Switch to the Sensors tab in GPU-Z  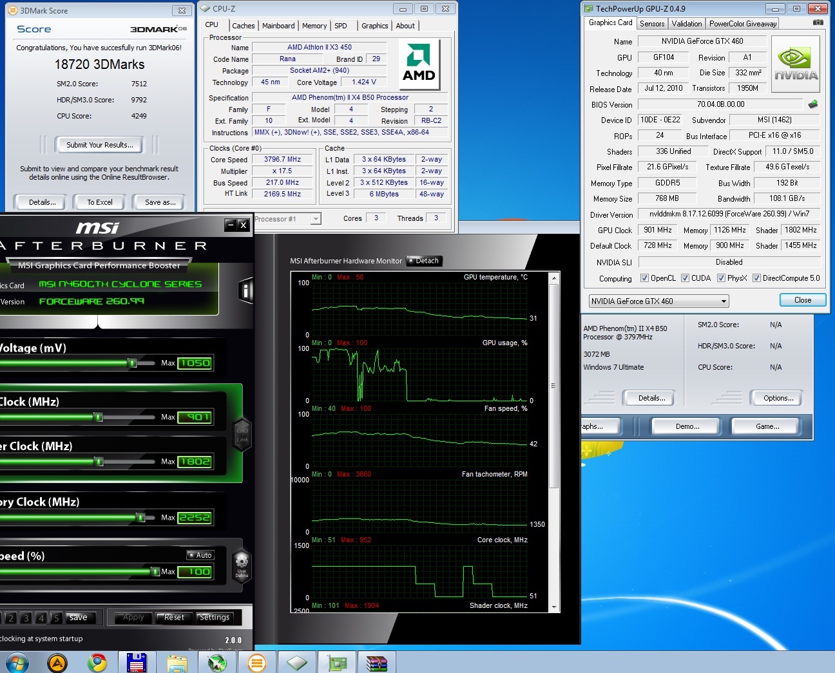(652, 24)
